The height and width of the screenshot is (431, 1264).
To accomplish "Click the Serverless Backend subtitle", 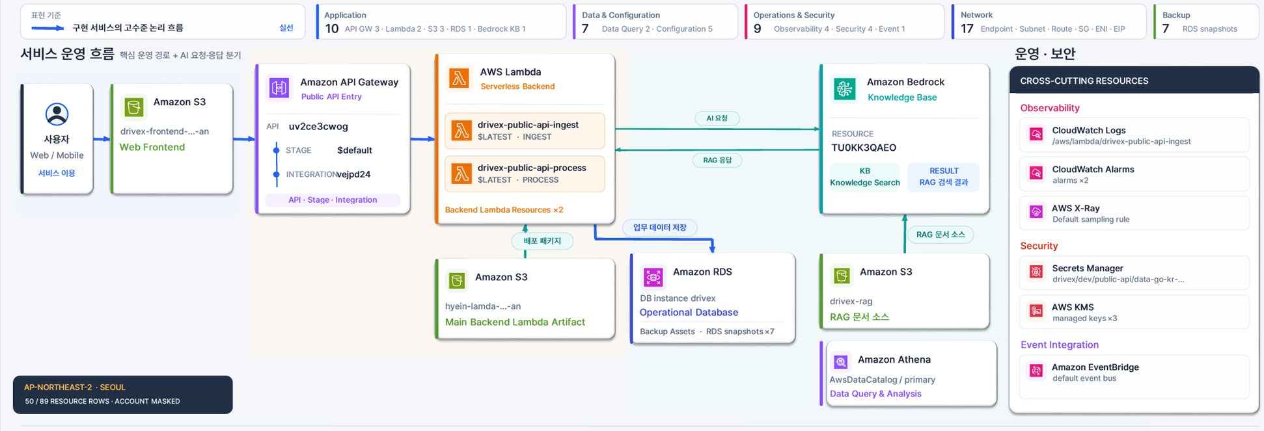I will click(x=517, y=86).
